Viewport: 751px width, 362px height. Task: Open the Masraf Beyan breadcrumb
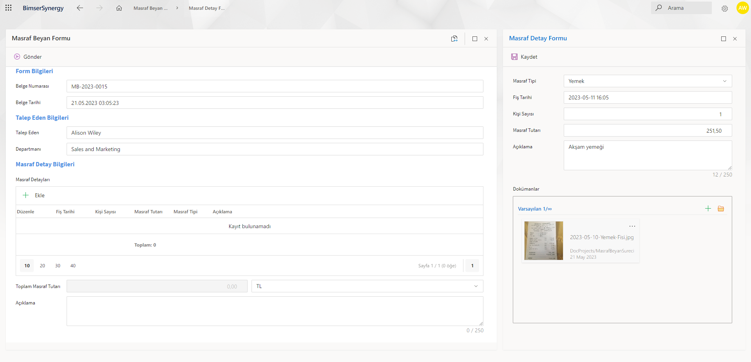point(150,8)
